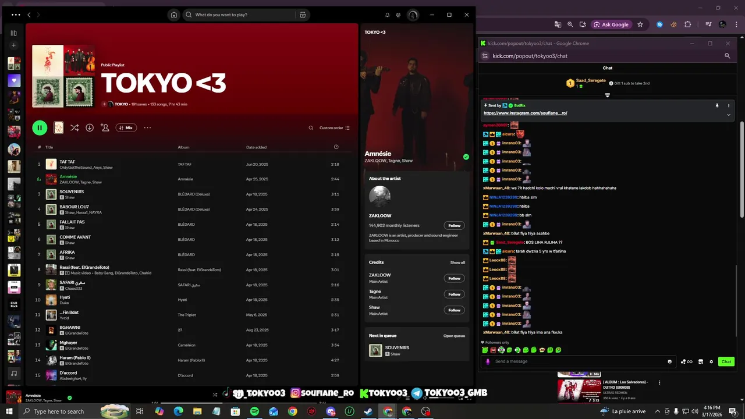Create a new playlist with plus icon
Viewport: 745px width, 419px height.
(14, 45)
